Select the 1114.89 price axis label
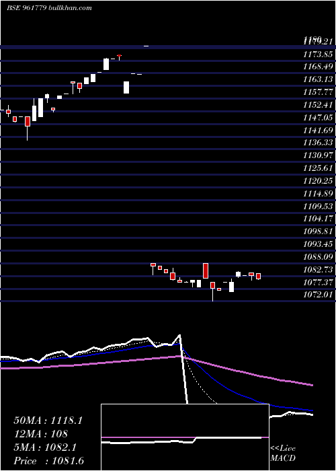The height and width of the screenshot is (471, 336). (318, 194)
